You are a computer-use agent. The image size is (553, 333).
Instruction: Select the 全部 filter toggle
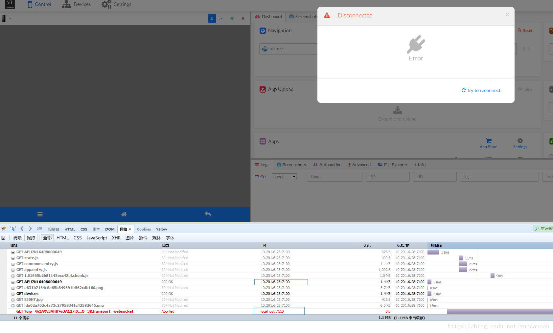[x=47, y=238]
